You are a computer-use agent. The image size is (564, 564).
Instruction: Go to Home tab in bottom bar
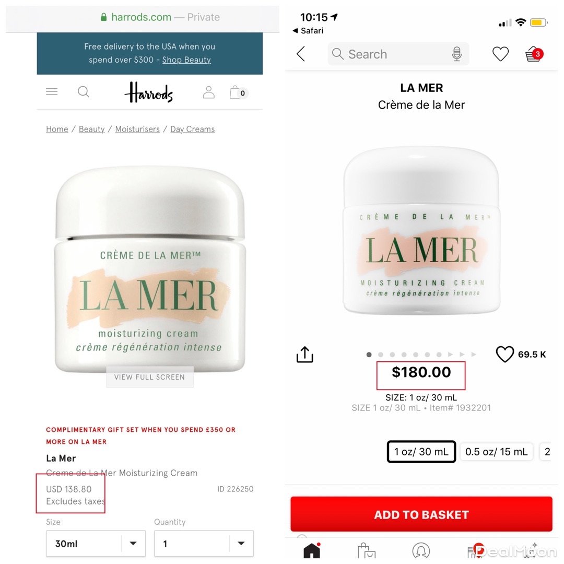[x=312, y=550]
